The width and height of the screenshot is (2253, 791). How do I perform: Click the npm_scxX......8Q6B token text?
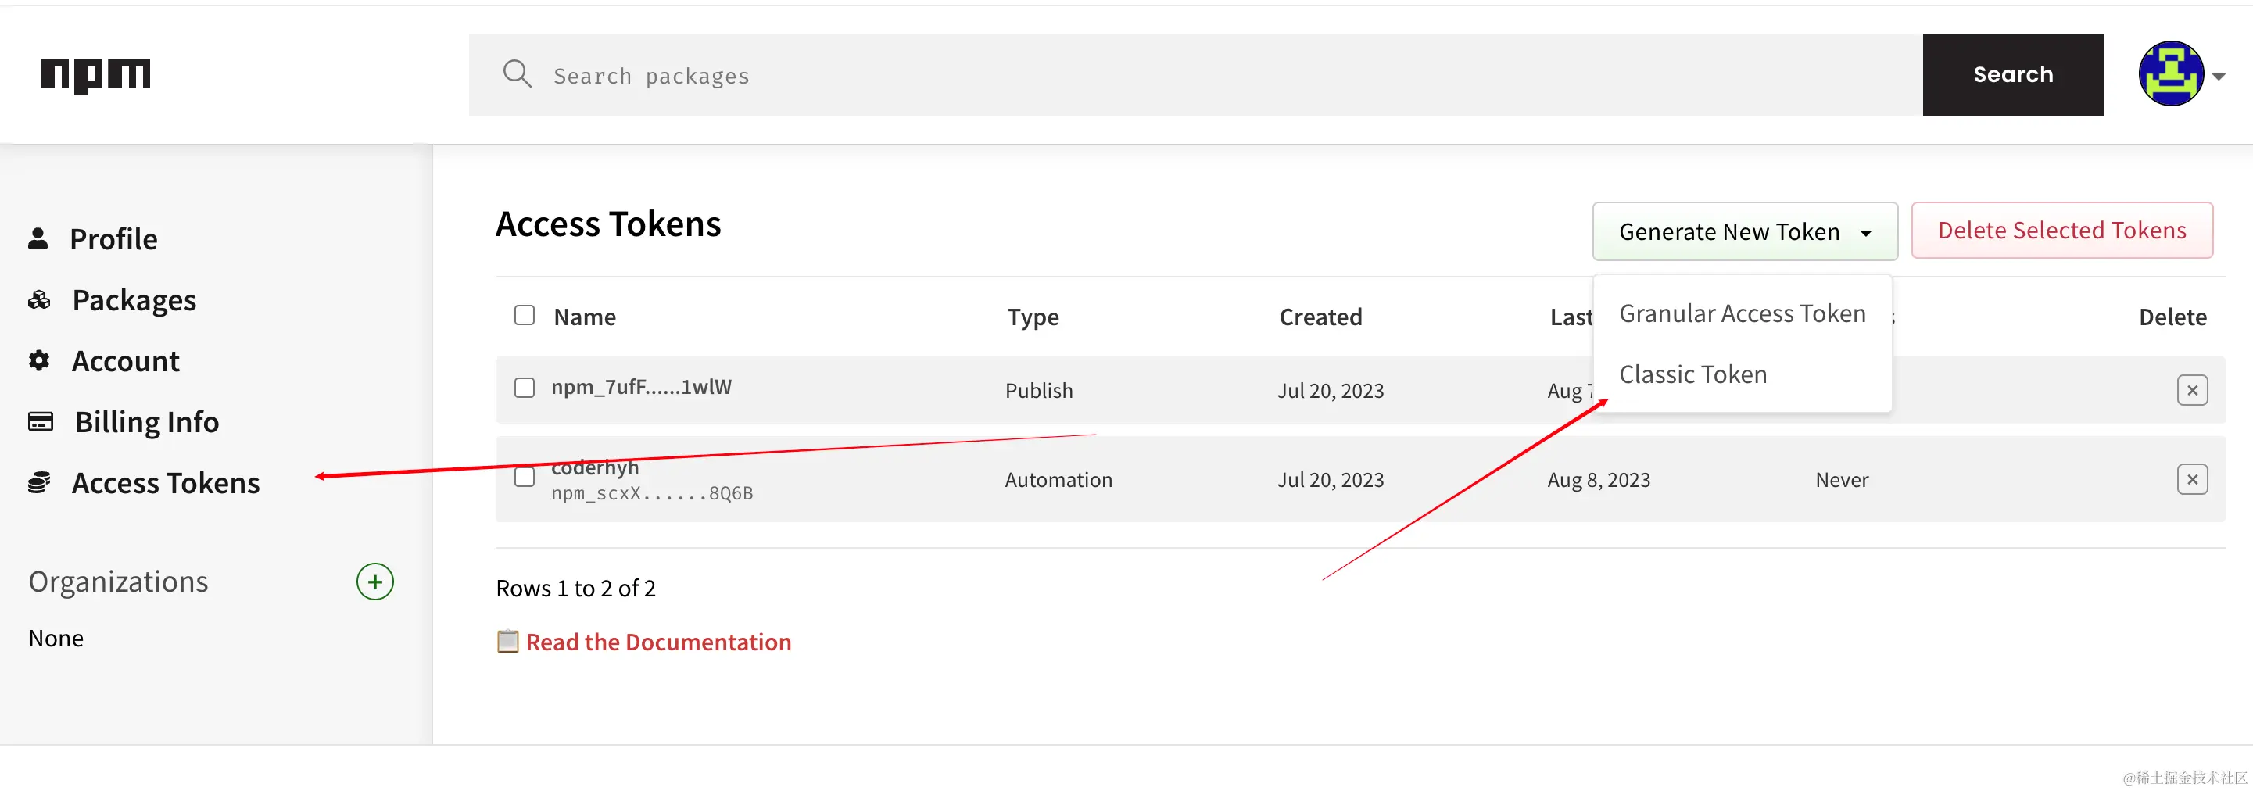pyautogui.click(x=651, y=494)
